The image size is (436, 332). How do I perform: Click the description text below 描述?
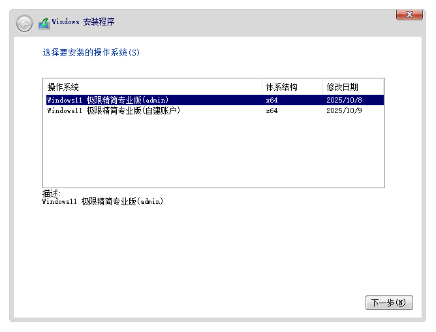pyautogui.click(x=102, y=201)
